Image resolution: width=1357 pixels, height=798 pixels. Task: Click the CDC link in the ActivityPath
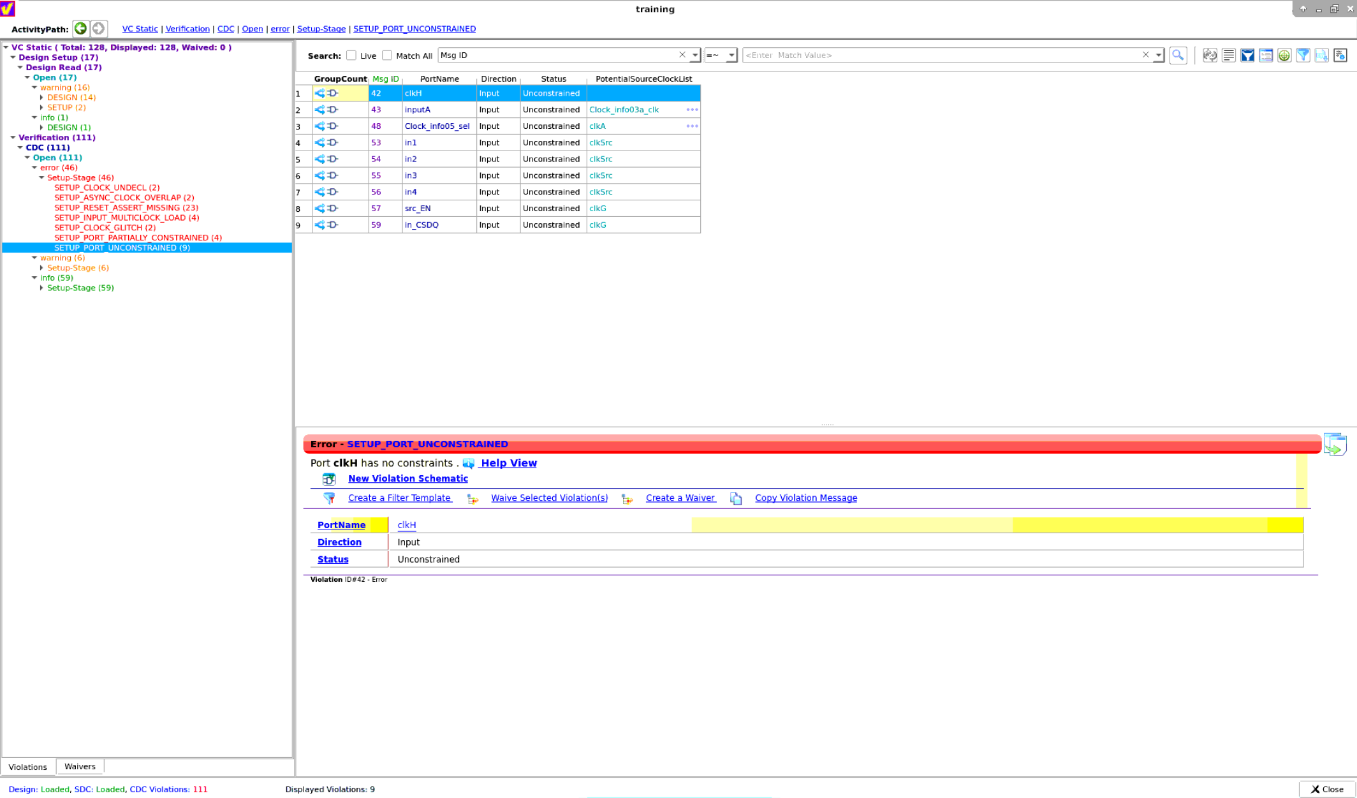pyautogui.click(x=226, y=28)
